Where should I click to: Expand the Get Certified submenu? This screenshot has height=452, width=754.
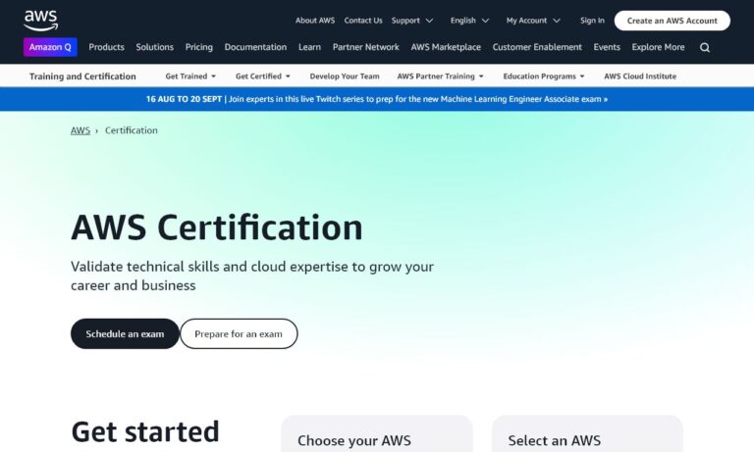[263, 76]
